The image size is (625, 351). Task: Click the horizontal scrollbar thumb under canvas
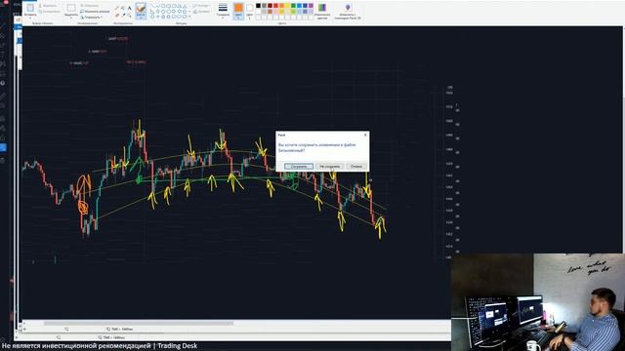[139, 323]
